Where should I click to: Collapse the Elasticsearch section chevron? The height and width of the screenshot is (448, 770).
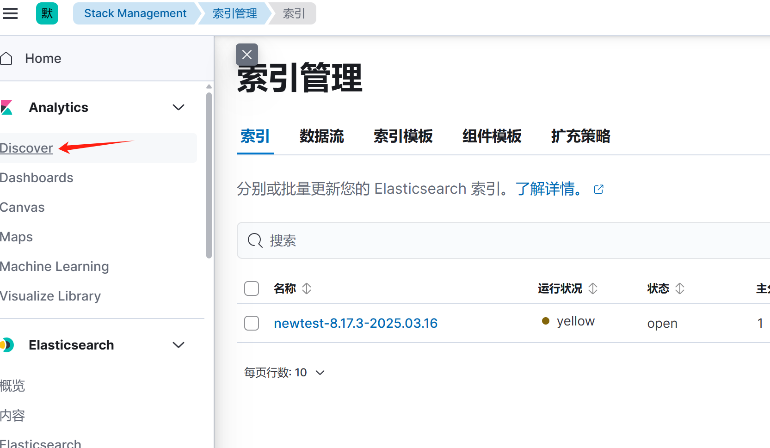(x=179, y=345)
